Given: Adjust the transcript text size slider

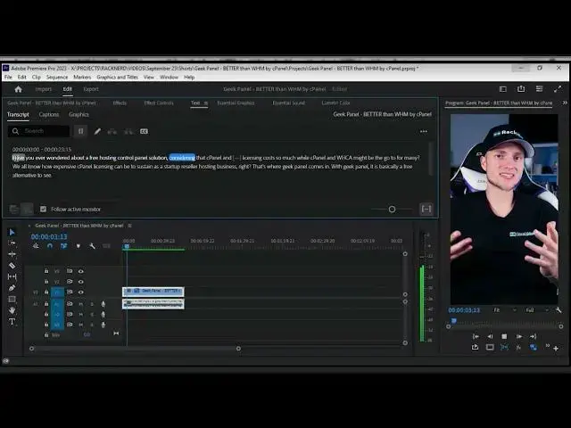Looking at the screenshot, I should pos(392,210).
